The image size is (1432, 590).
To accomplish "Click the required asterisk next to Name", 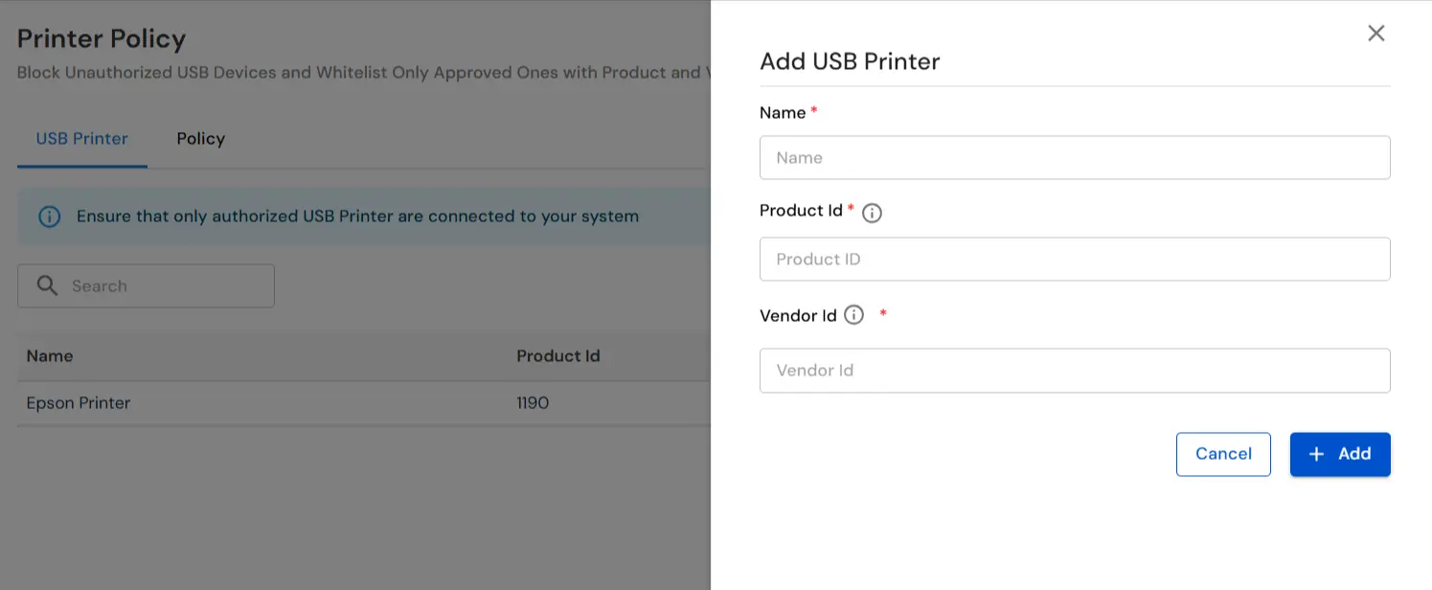I will [x=812, y=107].
